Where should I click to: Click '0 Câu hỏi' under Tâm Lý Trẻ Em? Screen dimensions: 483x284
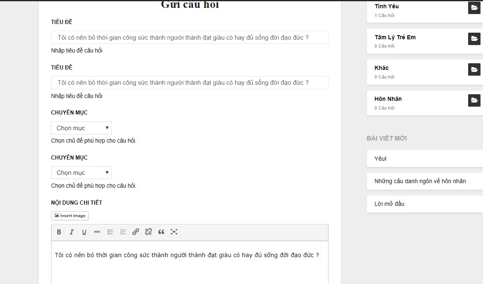click(x=384, y=46)
